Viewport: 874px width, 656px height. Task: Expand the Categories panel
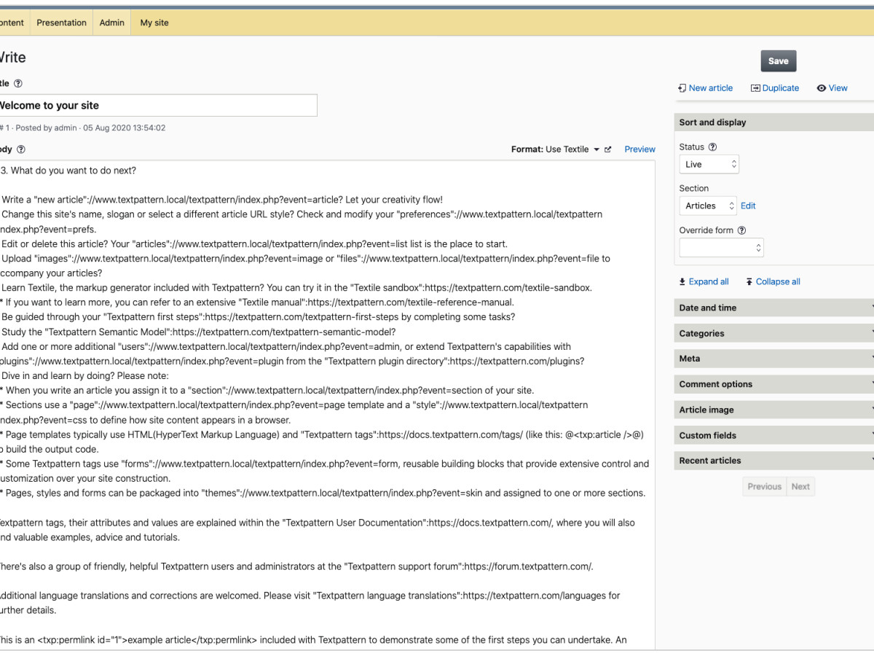tap(774, 333)
